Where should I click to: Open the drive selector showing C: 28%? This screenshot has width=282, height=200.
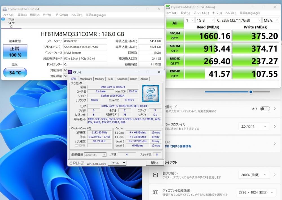coord(239,20)
